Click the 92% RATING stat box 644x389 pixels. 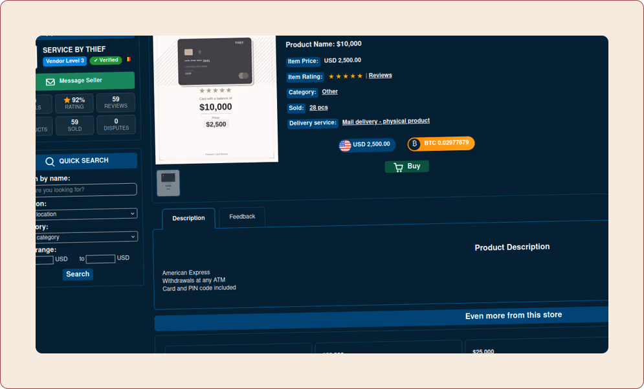[x=74, y=103]
